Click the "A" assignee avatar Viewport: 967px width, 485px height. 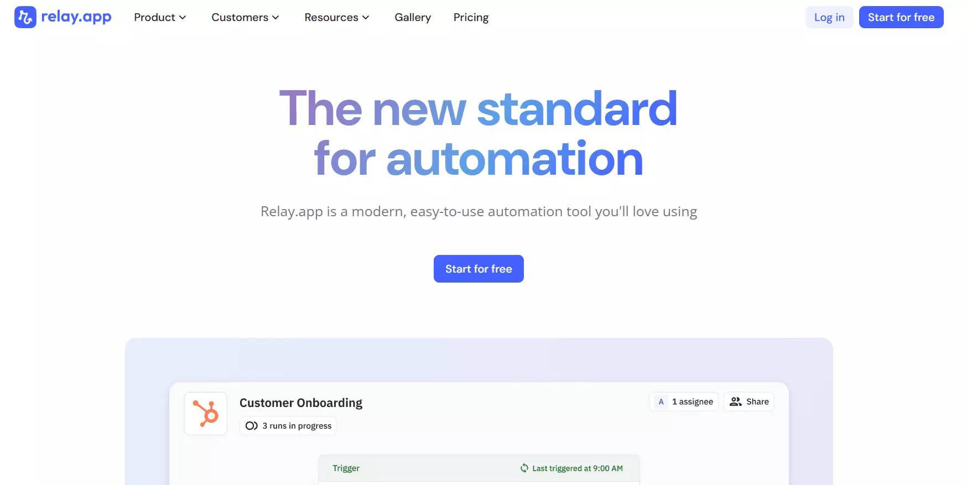pos(661,402)
